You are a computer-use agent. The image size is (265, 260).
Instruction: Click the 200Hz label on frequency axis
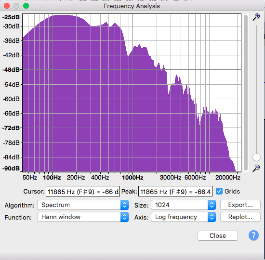76,178
